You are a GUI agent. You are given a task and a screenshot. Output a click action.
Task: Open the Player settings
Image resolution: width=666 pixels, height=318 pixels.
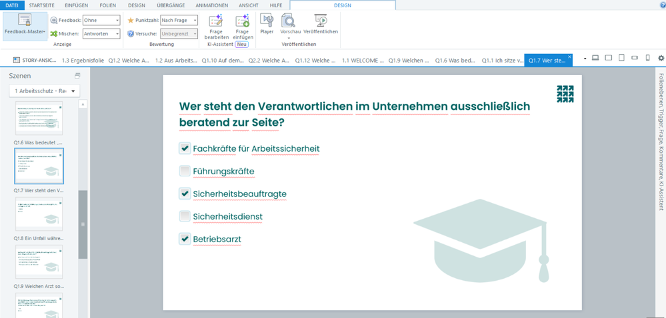[267, 23]
